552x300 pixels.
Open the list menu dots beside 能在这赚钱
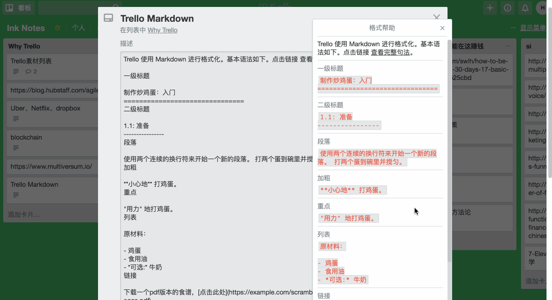[x=508, y=46]
